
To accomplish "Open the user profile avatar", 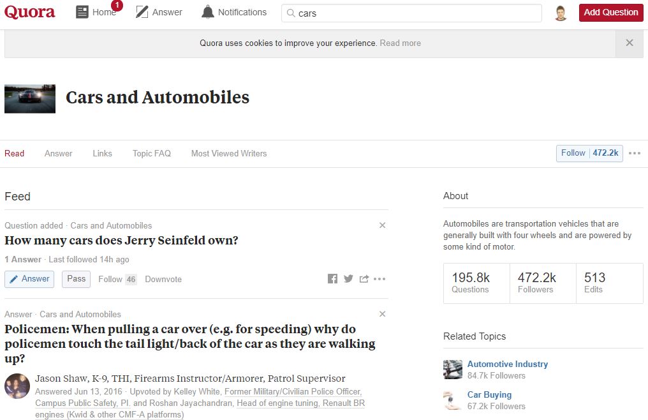I will coord(561,13).
